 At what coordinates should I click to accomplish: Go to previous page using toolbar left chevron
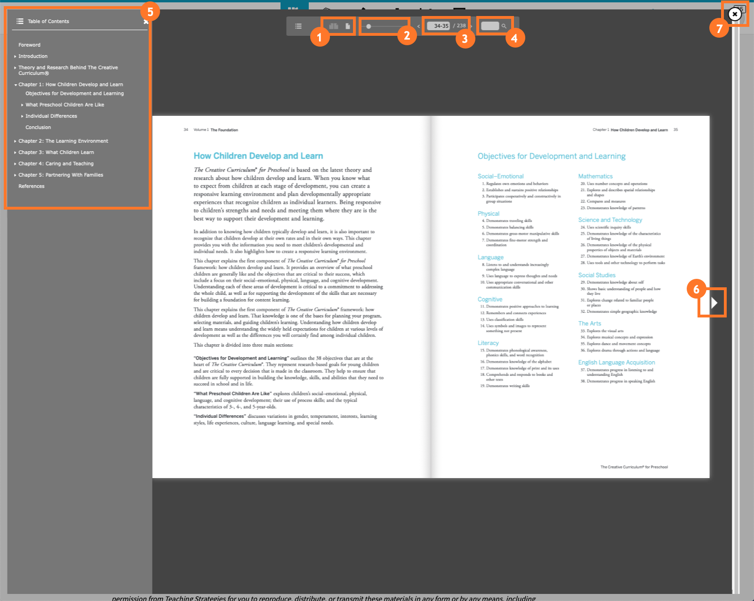point(418,26)
